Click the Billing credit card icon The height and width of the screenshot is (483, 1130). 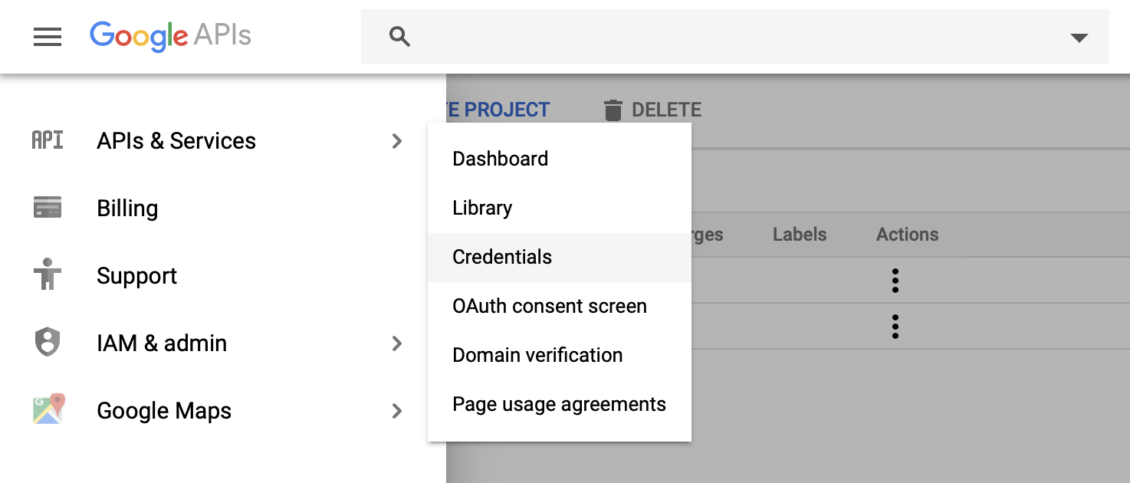(x=48, y=208)
